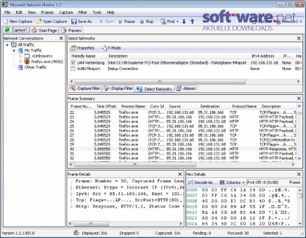This screenshot has height=238, width=306.
Task: Select frame 28 with Continuation description
Action: [182, 140]
